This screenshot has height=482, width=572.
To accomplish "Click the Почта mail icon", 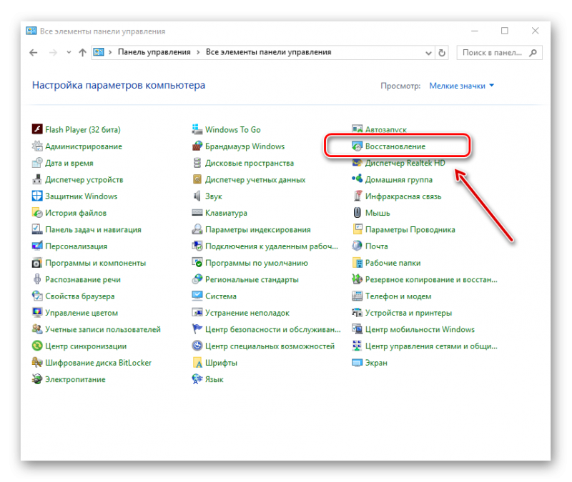I will coord(357,246).
